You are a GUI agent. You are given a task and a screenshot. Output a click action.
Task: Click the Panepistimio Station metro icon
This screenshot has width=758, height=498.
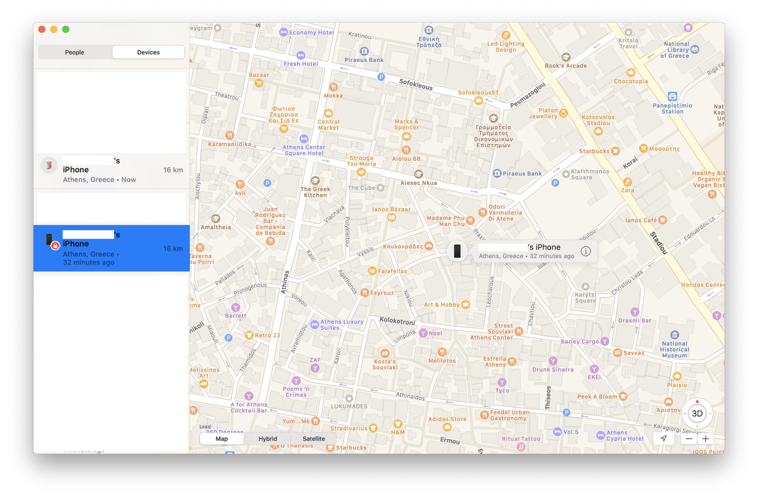coord(672,96)
